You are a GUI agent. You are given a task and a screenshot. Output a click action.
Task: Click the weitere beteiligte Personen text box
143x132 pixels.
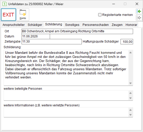[66, 96]
